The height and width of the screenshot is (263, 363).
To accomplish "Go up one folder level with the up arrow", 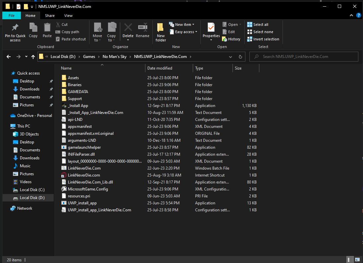I will pyautogui.click(x=33, y=57).
